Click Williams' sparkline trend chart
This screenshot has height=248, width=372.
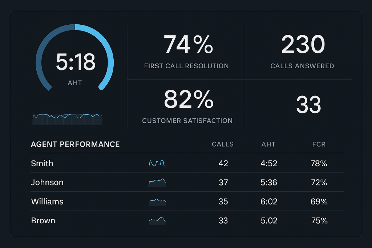(157, 202)
